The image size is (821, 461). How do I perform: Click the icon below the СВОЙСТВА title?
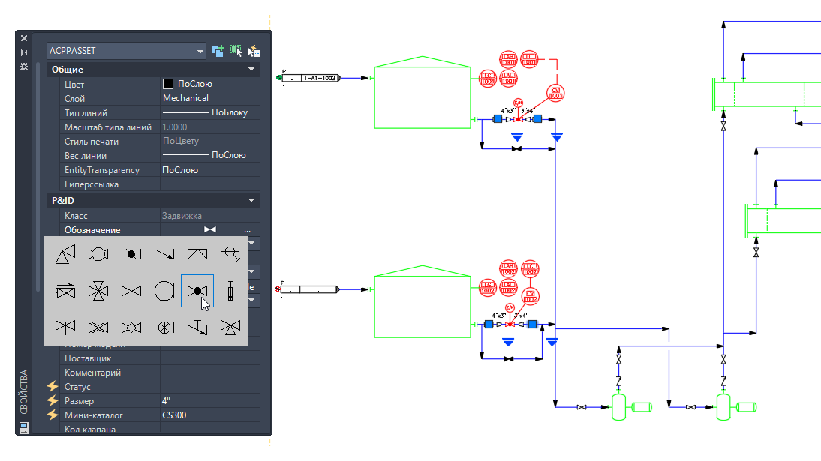(23, 427)
